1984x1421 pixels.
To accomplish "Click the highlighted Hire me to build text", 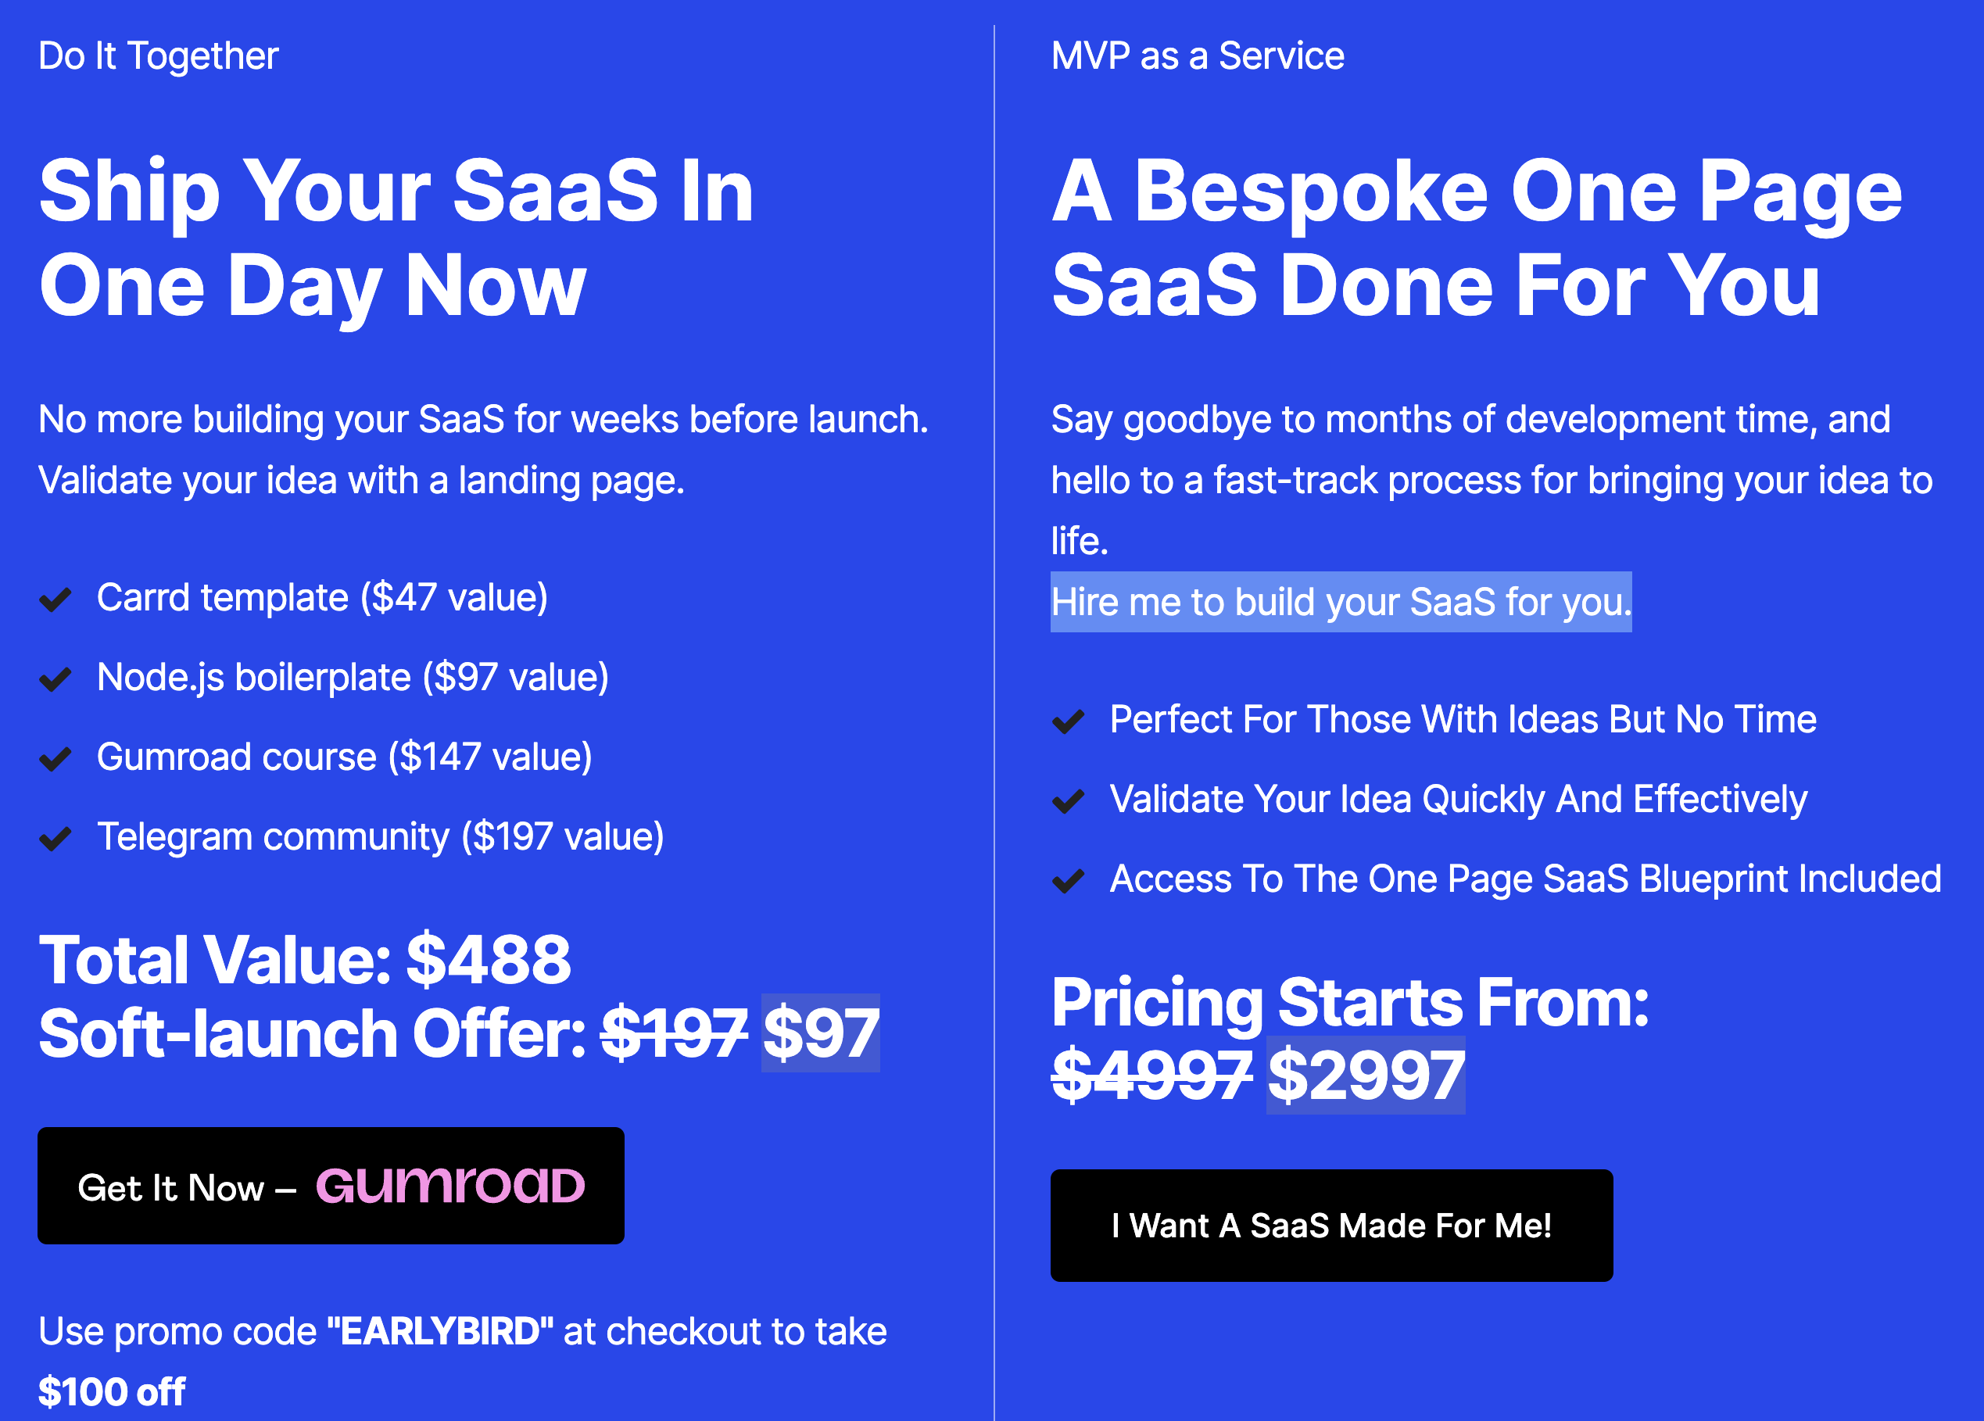I will tap(1340, 602).
